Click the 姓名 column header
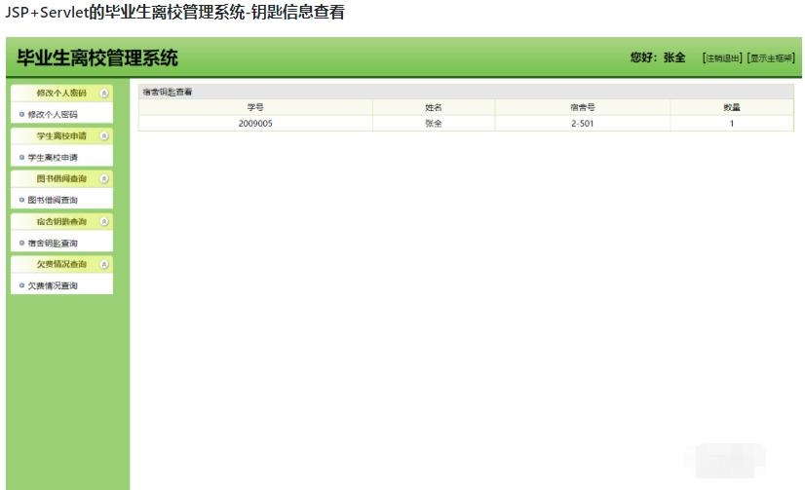805x490 pixels. click(434, 107)
